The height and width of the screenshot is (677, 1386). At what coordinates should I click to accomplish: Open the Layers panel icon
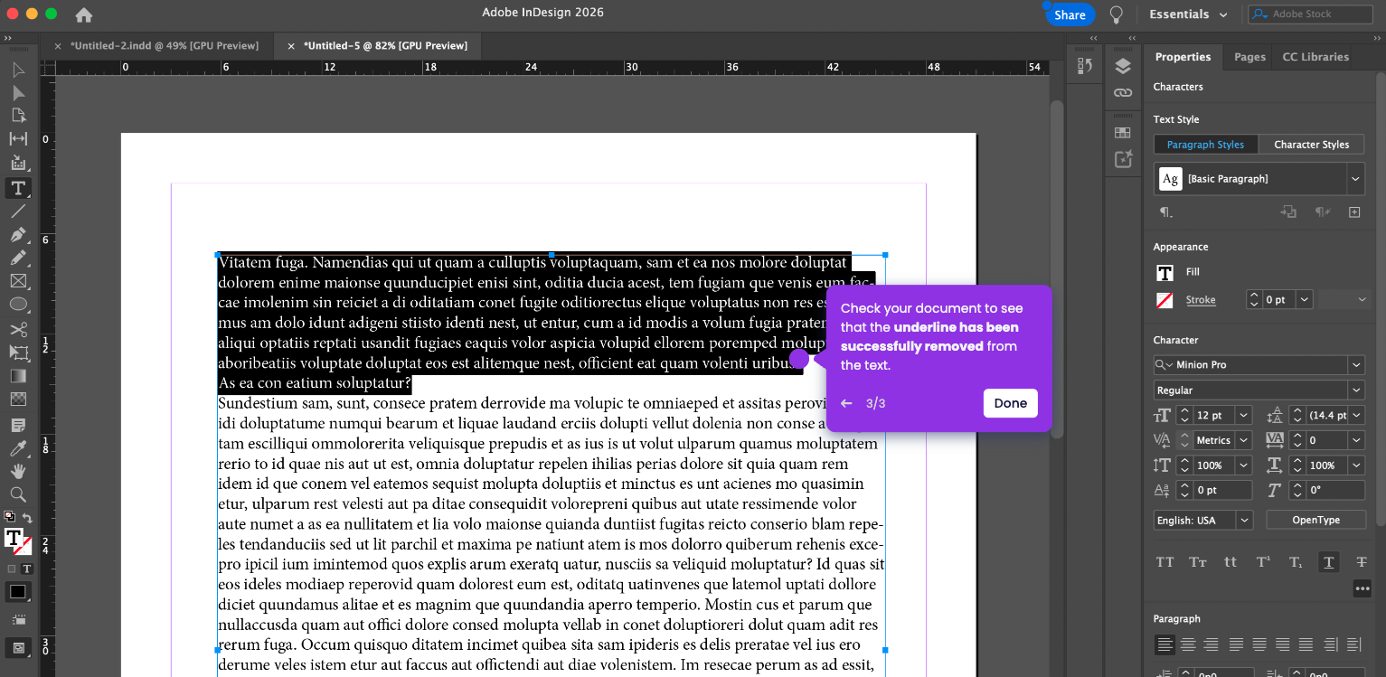coord(1123,66)
